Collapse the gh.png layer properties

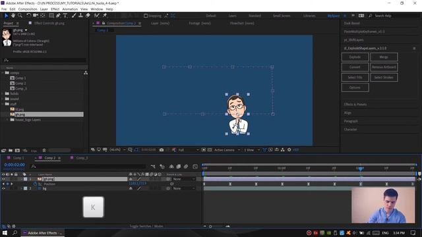coord(22,179)
